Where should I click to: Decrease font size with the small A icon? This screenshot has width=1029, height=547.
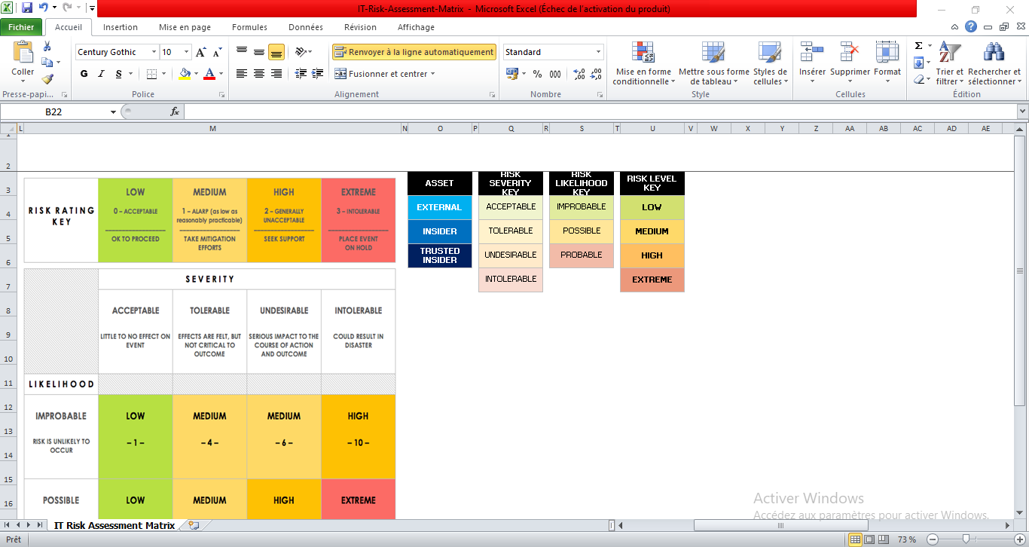[x=217, y=52]
